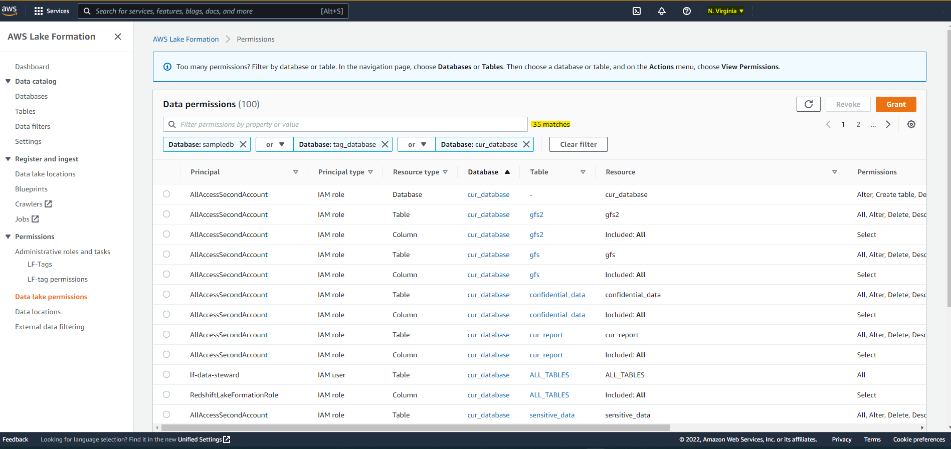Sort by Resource column arrow

(x=835, y=172)
